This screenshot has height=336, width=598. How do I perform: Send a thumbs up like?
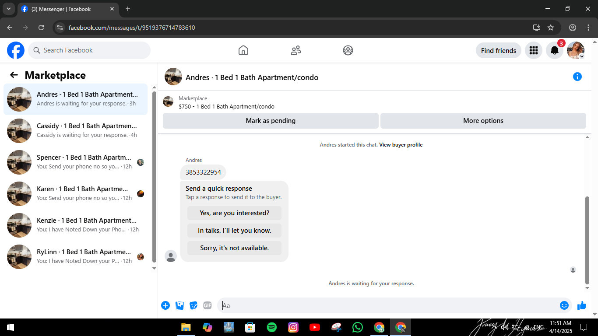coord(582,305)
